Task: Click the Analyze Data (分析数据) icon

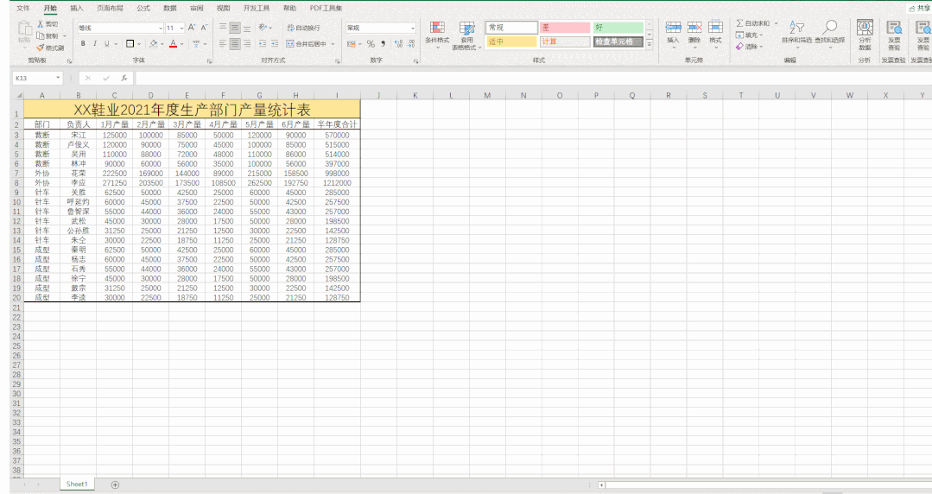Action: (865, 27)
